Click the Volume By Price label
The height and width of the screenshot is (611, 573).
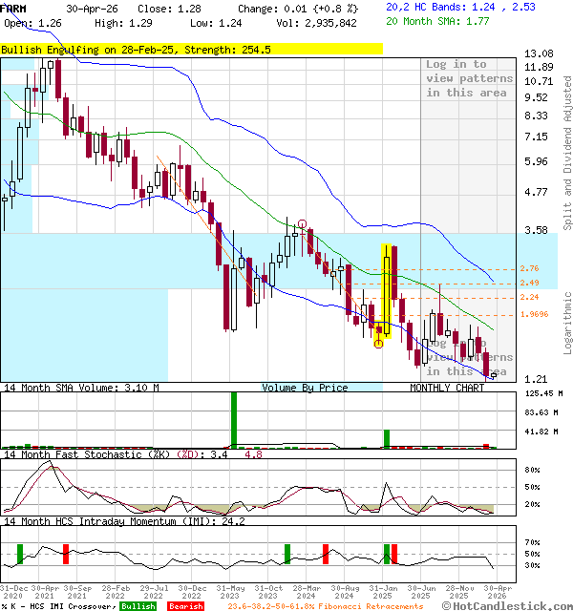(305, 388)
